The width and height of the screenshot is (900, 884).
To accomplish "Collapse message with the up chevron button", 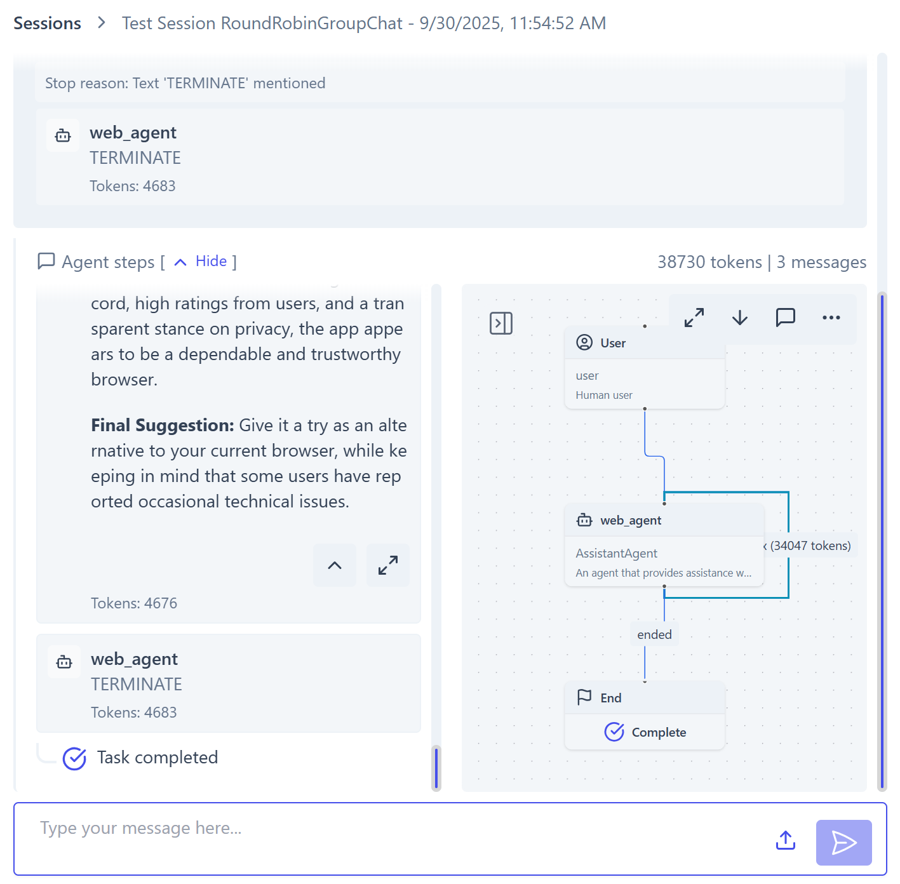I will coord(335,565).
